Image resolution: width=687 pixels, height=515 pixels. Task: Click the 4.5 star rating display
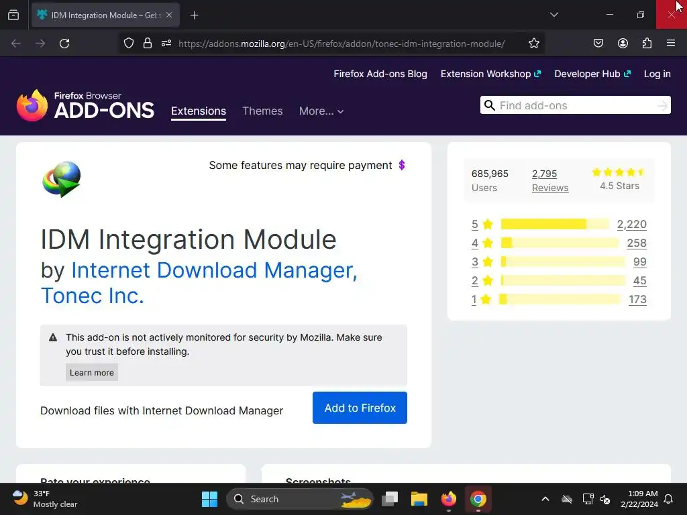619,179
